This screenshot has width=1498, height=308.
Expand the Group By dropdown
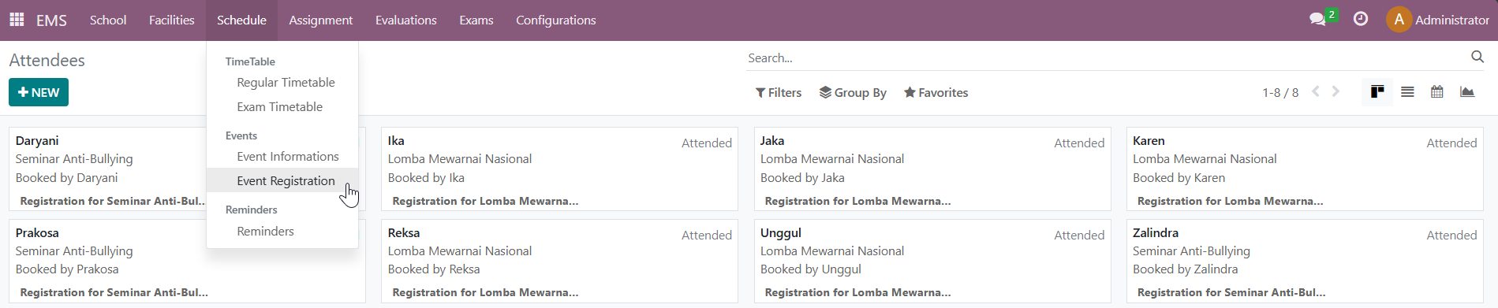853,93
